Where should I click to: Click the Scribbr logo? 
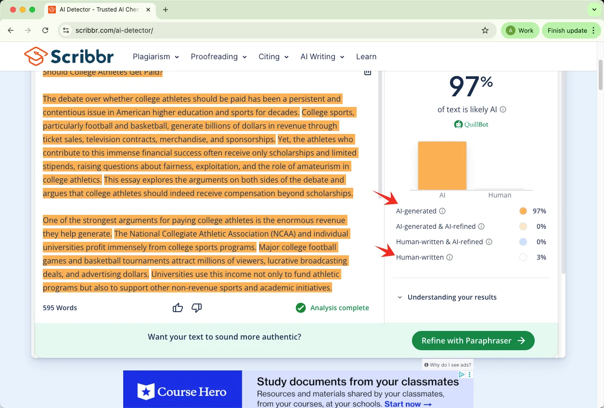coord(69,56)
